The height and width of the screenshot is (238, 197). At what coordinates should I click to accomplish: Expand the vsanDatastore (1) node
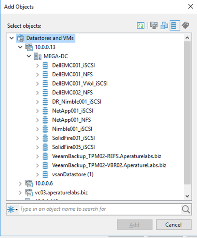point(37,175)
